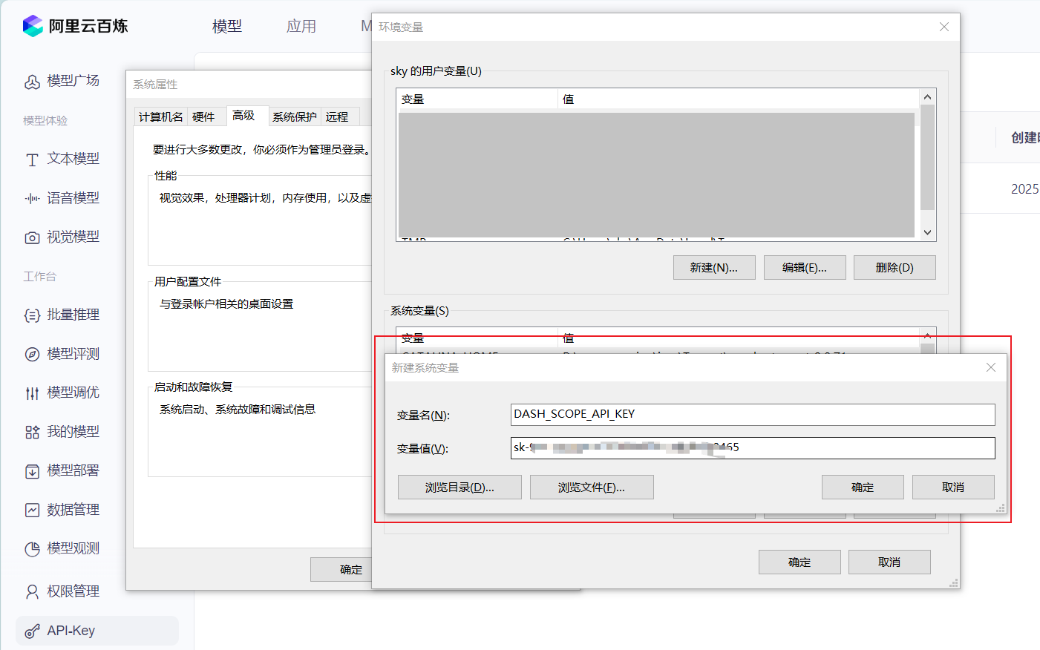The width and height of the screenshot is (1040, 650).
Task: Select 文本模型 label in sidebar
Action: click(x=73, y=159)
